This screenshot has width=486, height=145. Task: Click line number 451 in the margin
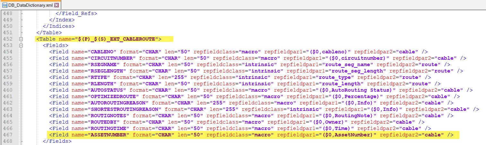tap(7, 33)
